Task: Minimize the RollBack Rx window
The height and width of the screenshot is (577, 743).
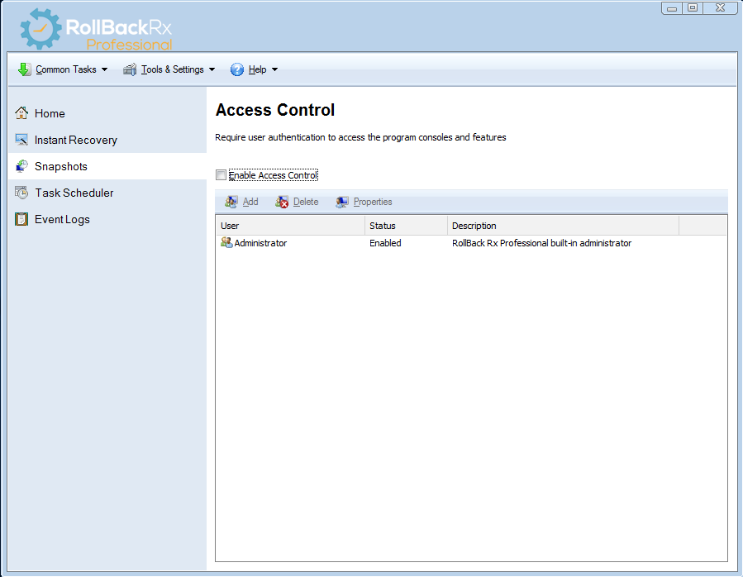Action: (672, 8)
